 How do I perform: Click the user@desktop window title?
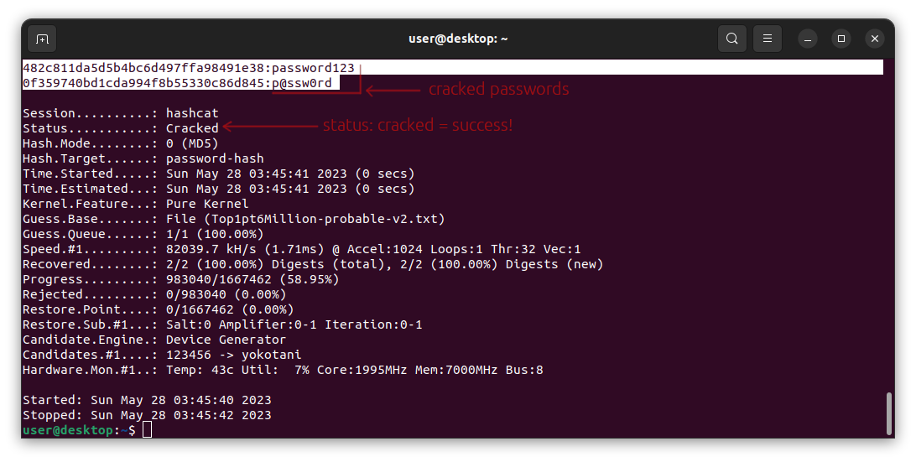(x=458, y=39)
